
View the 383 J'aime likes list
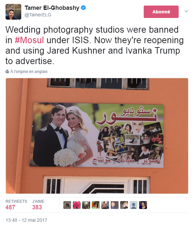click(38, 205)
